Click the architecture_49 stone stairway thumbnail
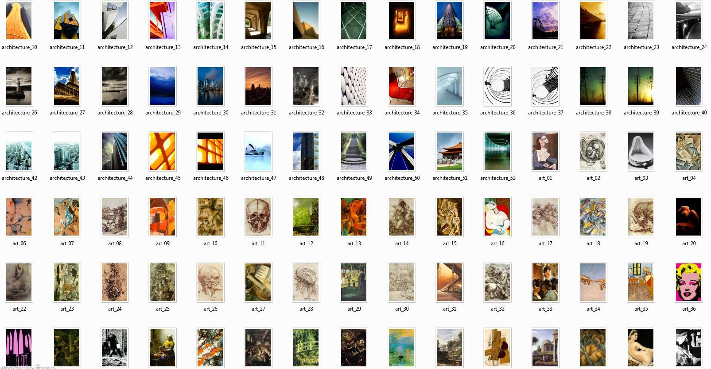 point(354,152)
